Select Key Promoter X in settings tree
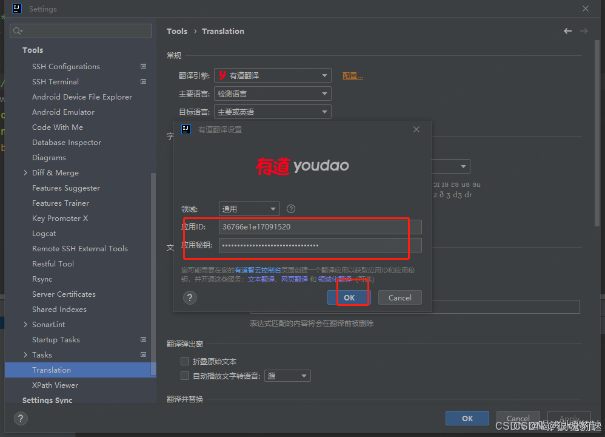The image size is (605, 437). coord(60,218)
